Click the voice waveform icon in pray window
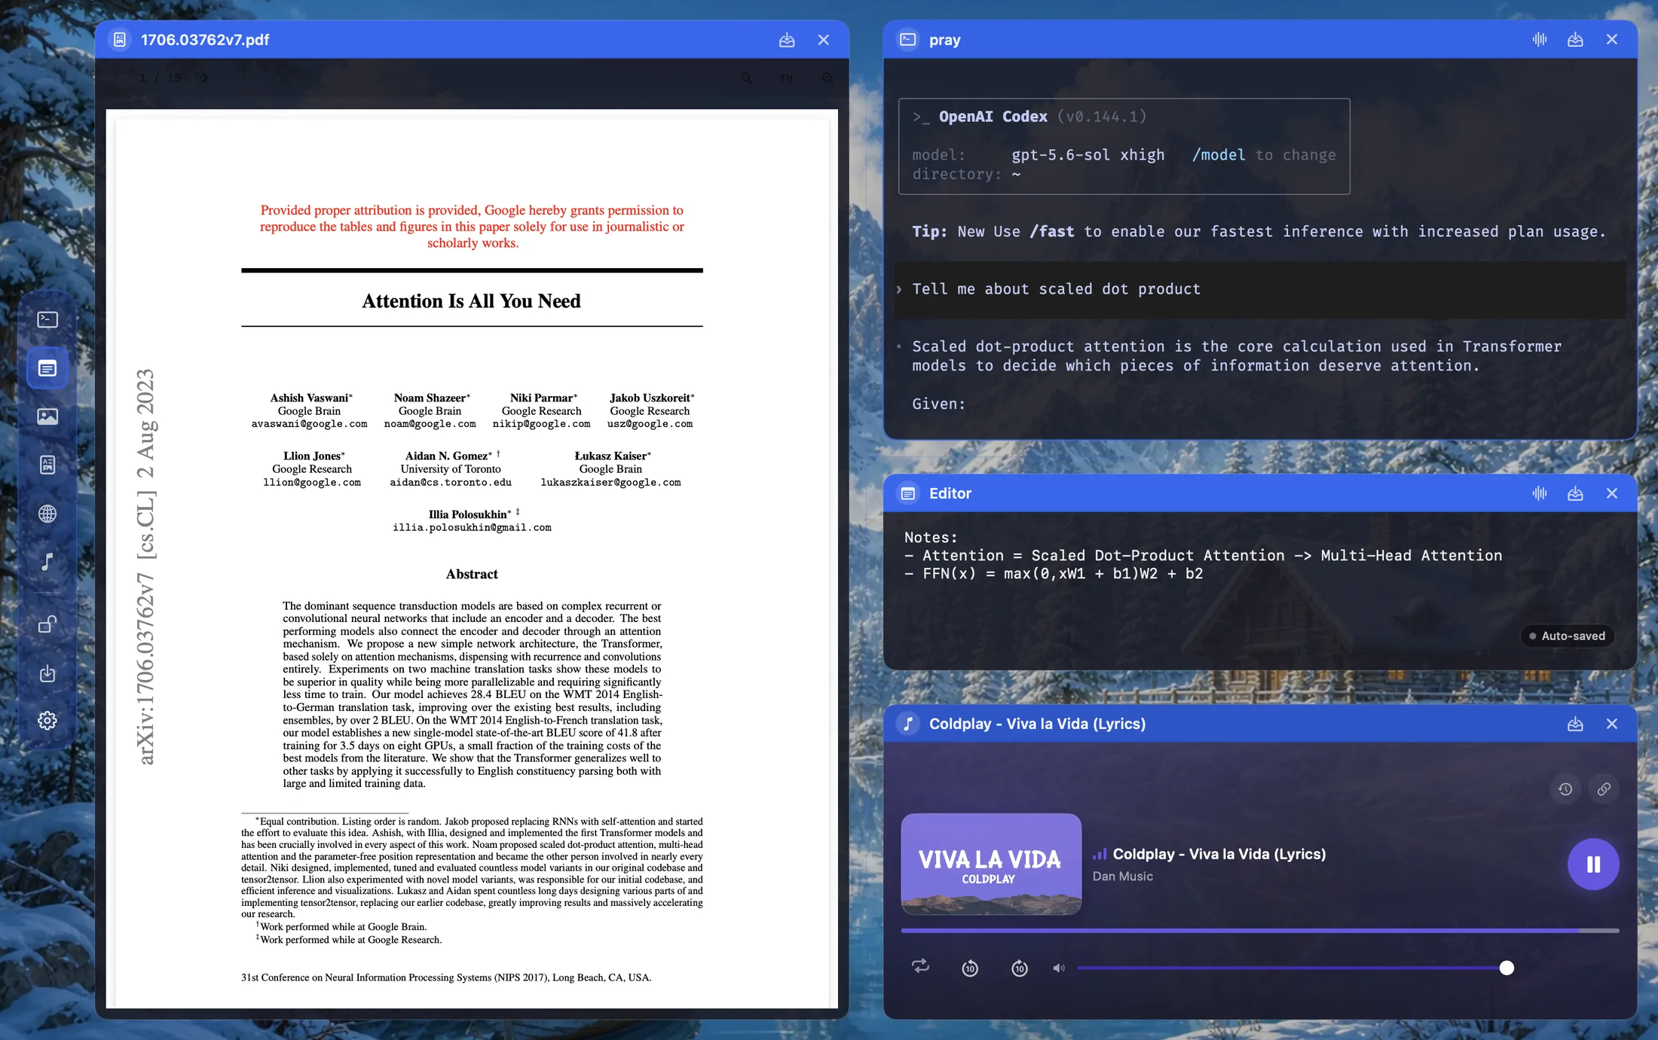The image size is (1658, 1040). (1540, 39)
